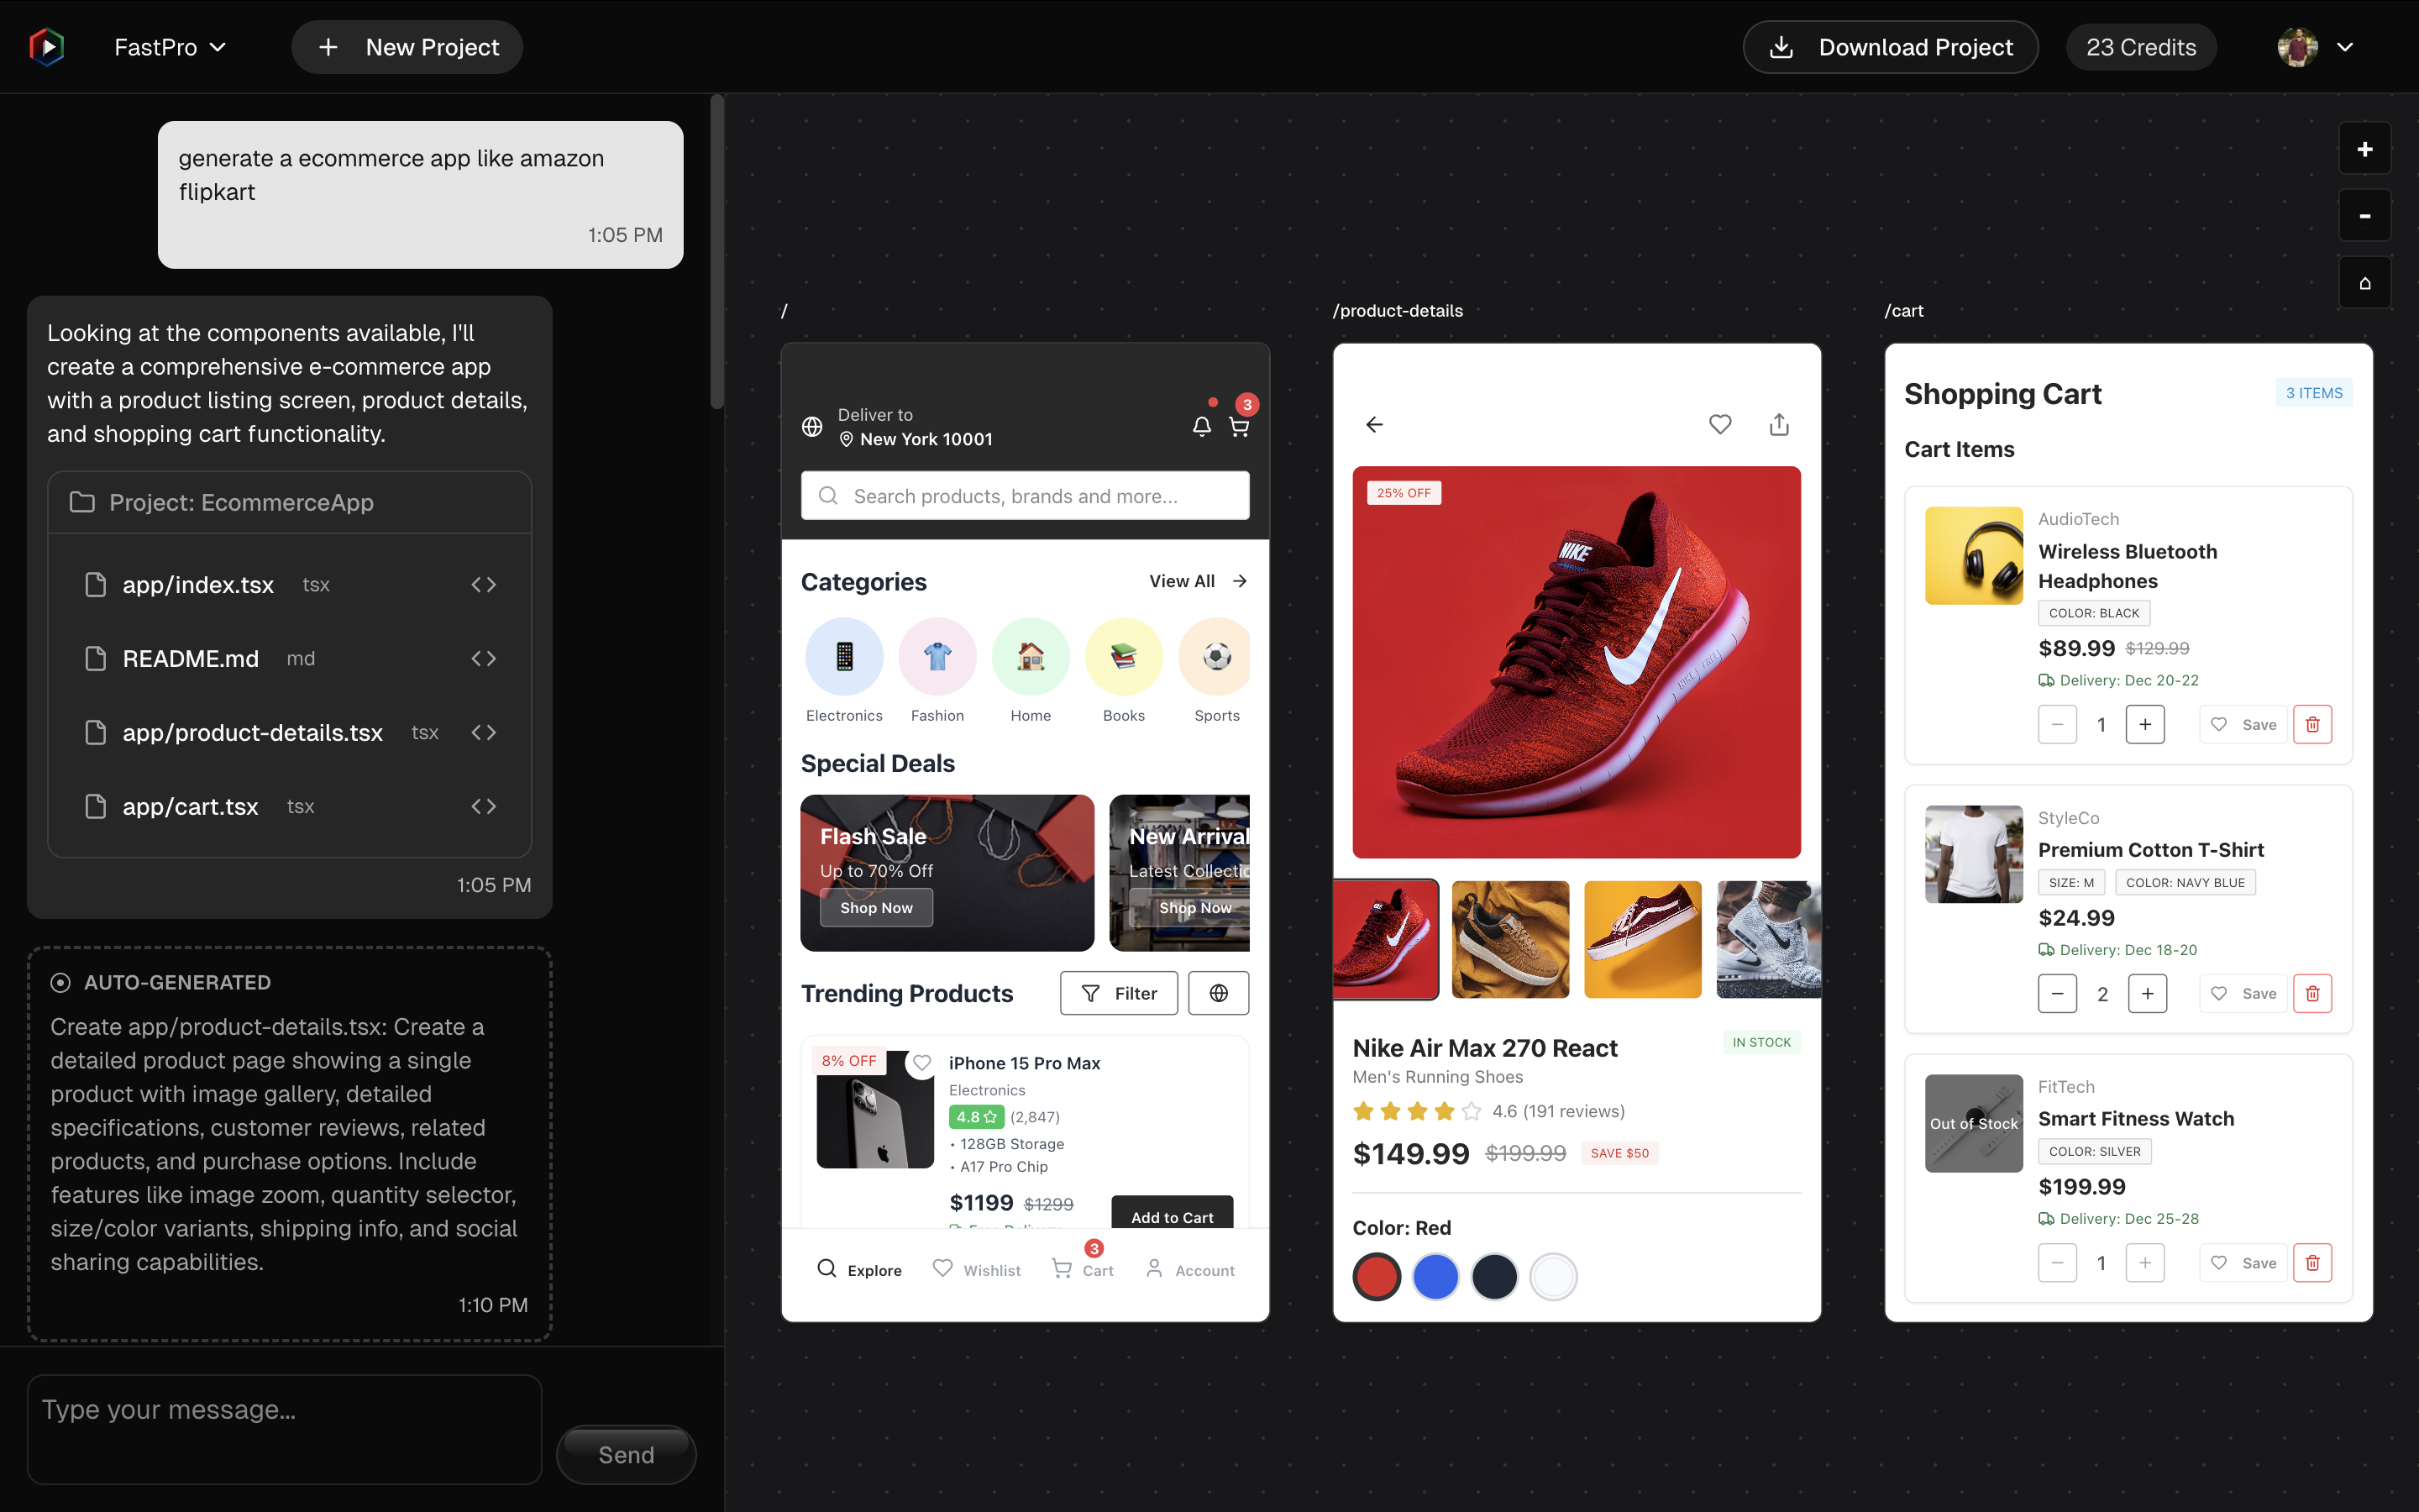Toggle wishlist heart on iPhone 15 Pro Max
The height and width of the screenshot is (1512, 2419).
(921, 1063)
